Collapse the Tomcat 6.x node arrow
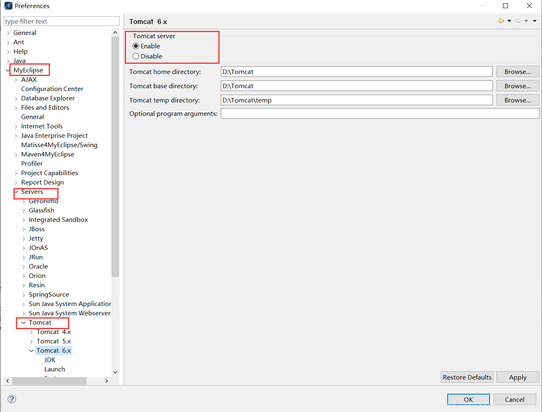Image resolution: width=542 pixels, height=412 pixels. (31, 351)
